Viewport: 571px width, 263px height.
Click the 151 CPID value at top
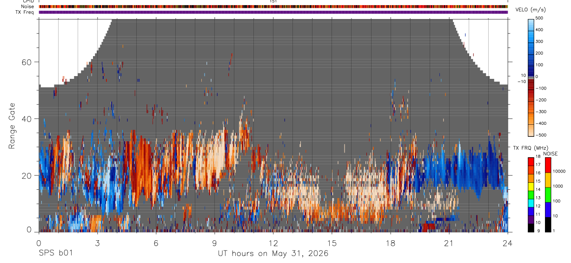273,1
